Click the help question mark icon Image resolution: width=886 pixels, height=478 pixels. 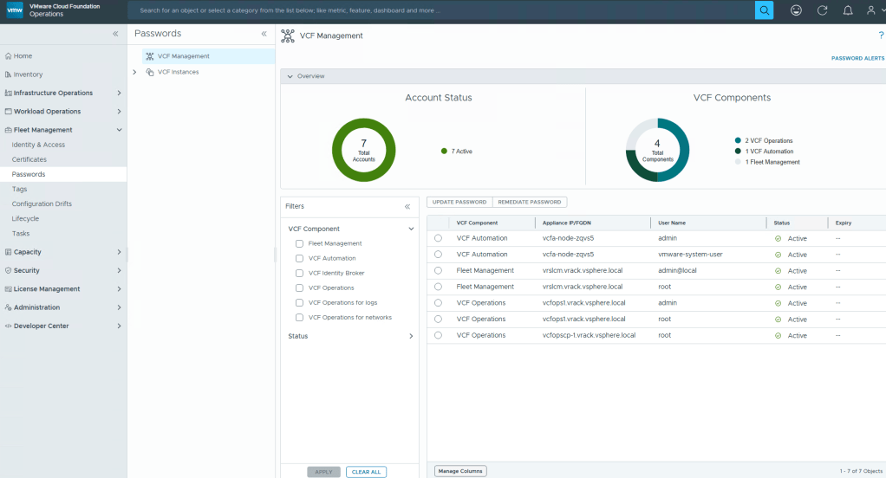click(881, 36)
